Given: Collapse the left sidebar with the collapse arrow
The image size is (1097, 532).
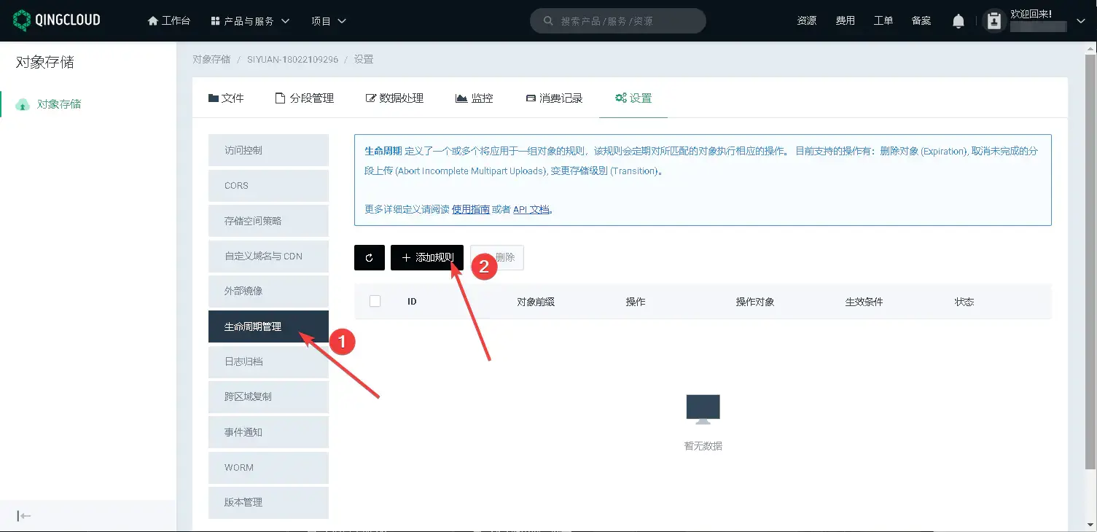Looking at the screenshot, I should click(x=23, y=515).
